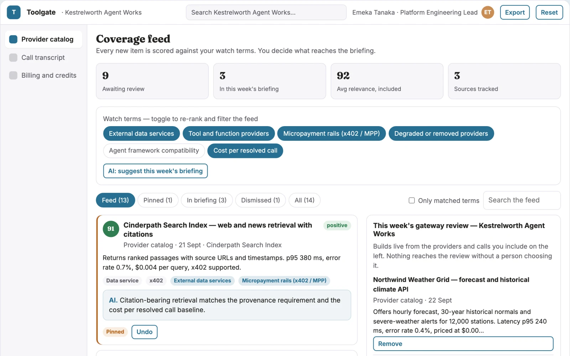570x356 pixels.
Task: Click the 91 relevance score badge
Action: click(x=111, y=229)
